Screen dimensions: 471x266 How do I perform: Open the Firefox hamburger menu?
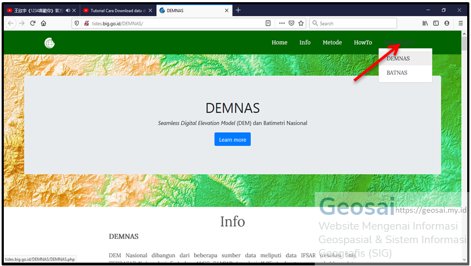[x=461, y=23]
